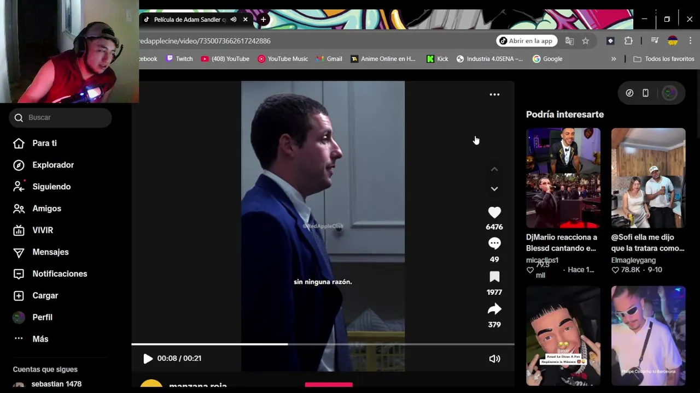Open sebastian 1478 followed account

(56, 384)
